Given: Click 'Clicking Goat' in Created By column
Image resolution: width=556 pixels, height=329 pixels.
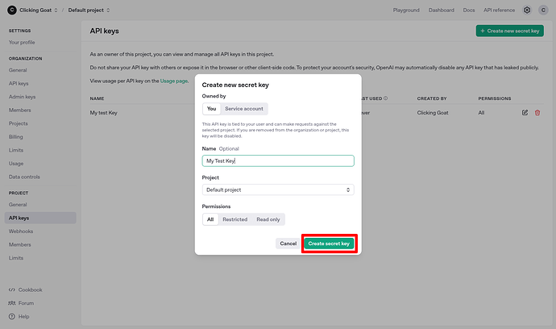Looking at the screenshot, I should point(433,113).
